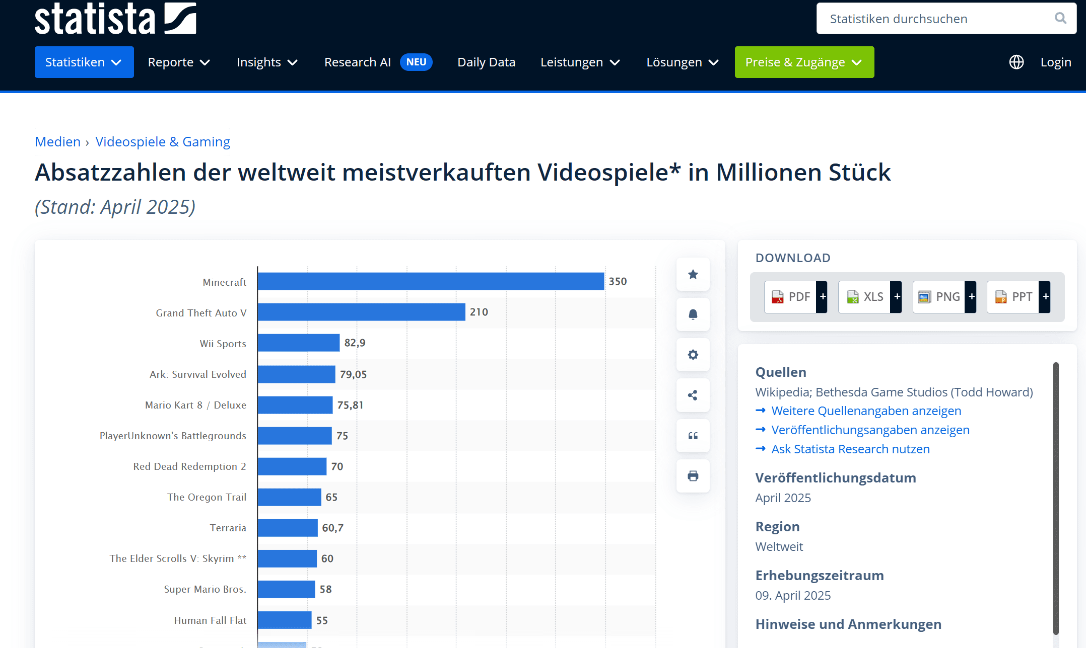The width and height of the screenshot is (1086, 648).
Task: Go to Medien breadcrumb
Action: pos(57,142)
